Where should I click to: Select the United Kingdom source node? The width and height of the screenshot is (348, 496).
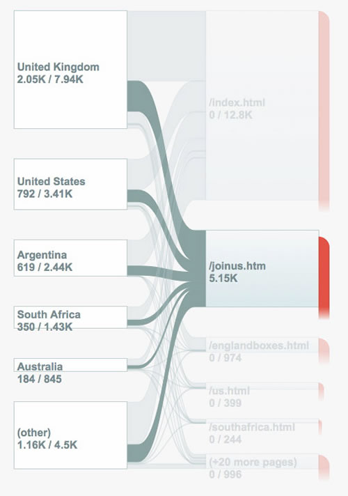pyautogui.click(x=70, y=70)
